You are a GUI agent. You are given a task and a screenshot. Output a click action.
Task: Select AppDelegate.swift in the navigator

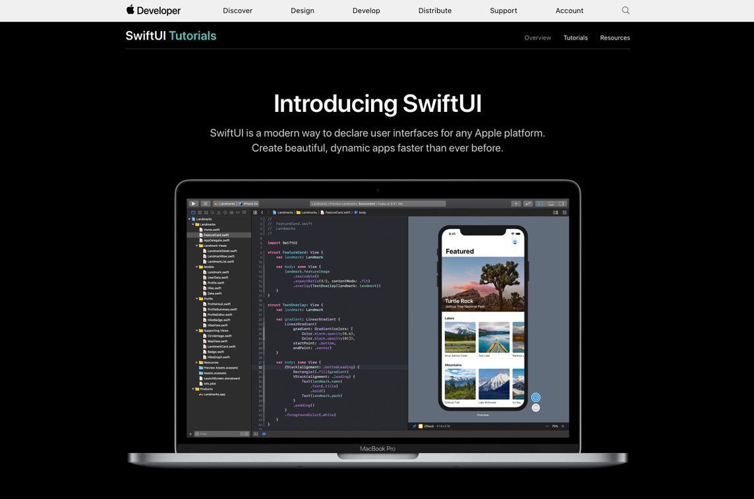point(214,240)
